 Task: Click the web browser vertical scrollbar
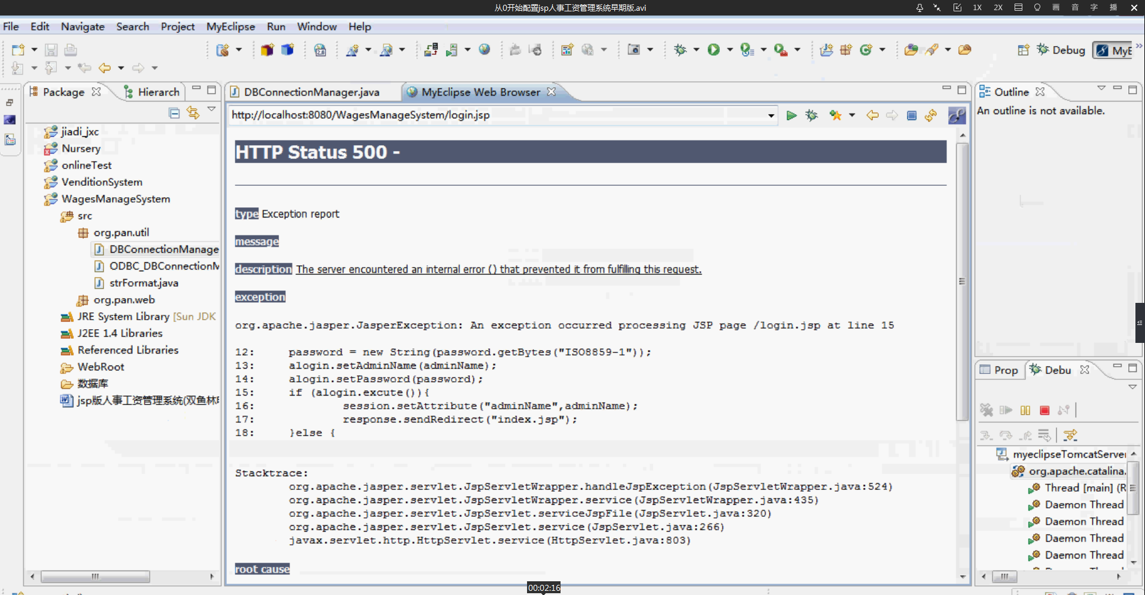pos(962,281)
